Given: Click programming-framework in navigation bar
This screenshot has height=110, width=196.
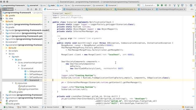Looking at the screenshot, I should 13,5.
